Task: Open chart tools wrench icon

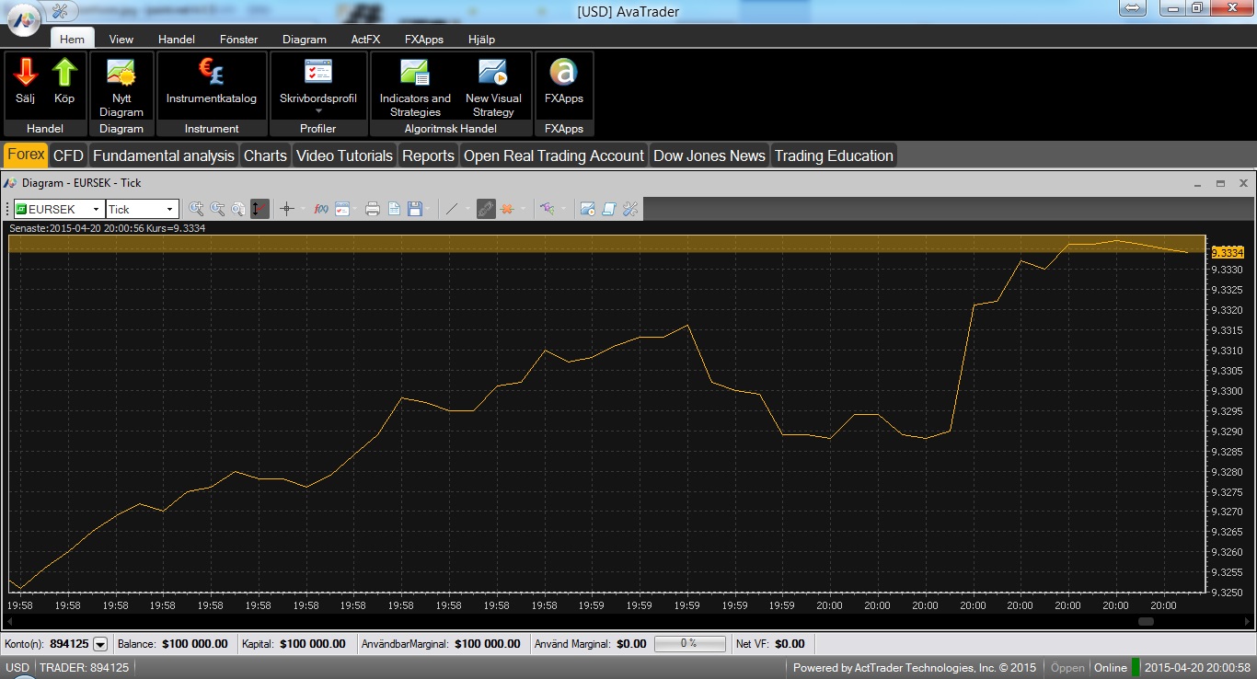Action: tap(630, 209)
